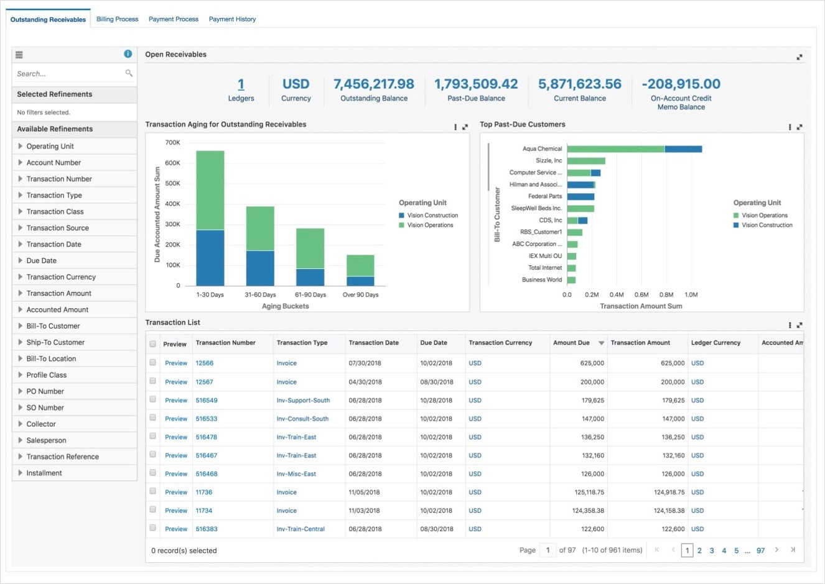Click the Over 90 Days bar in aging chart
This screenshot has width=825, height=584.
(360, 270)
